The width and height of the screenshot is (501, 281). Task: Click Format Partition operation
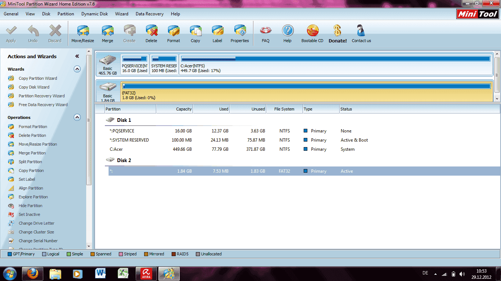(33, 127)
